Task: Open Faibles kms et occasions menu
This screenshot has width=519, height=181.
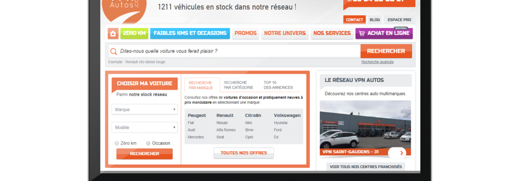Action: (190, 33)
